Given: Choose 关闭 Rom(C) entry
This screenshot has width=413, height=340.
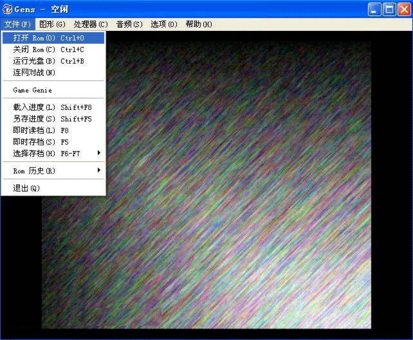Looking at the screenshot, I should pyautogui.click(x=53, y=49).
